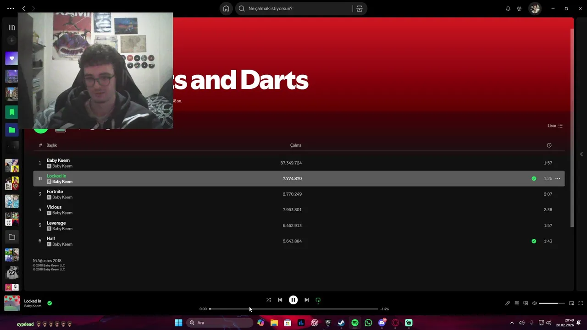Open the three-dot app menu
Image resolution: width=587 pixels, height=330 pixels.
coord(11,8)
